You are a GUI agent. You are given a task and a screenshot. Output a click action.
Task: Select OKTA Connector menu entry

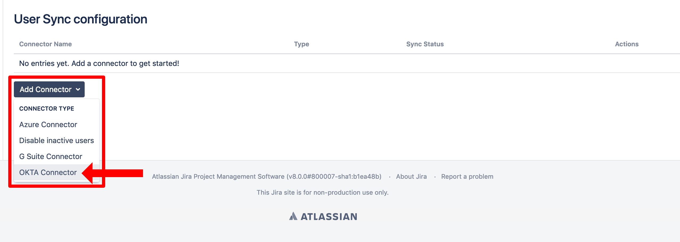[57, 172]
